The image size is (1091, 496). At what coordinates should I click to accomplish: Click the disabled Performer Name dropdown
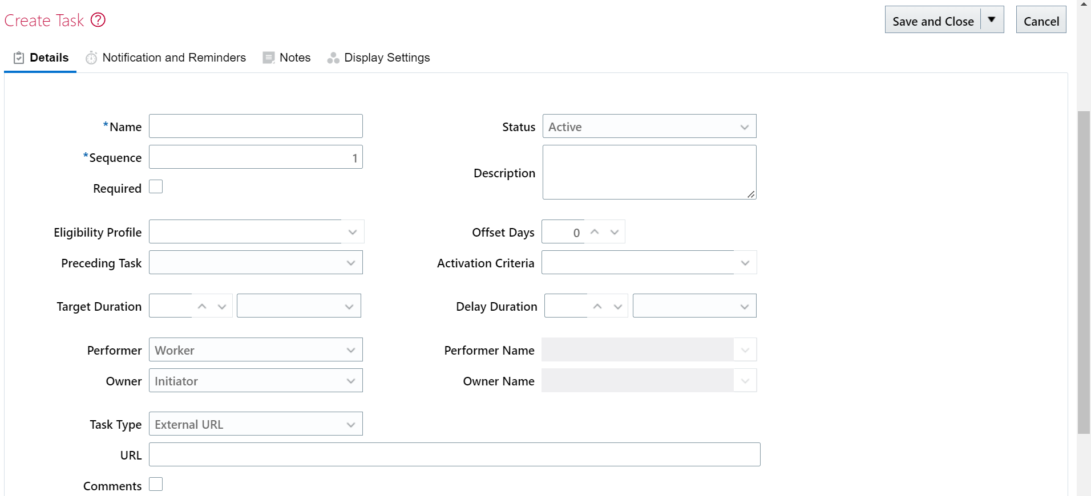(649, 350)
